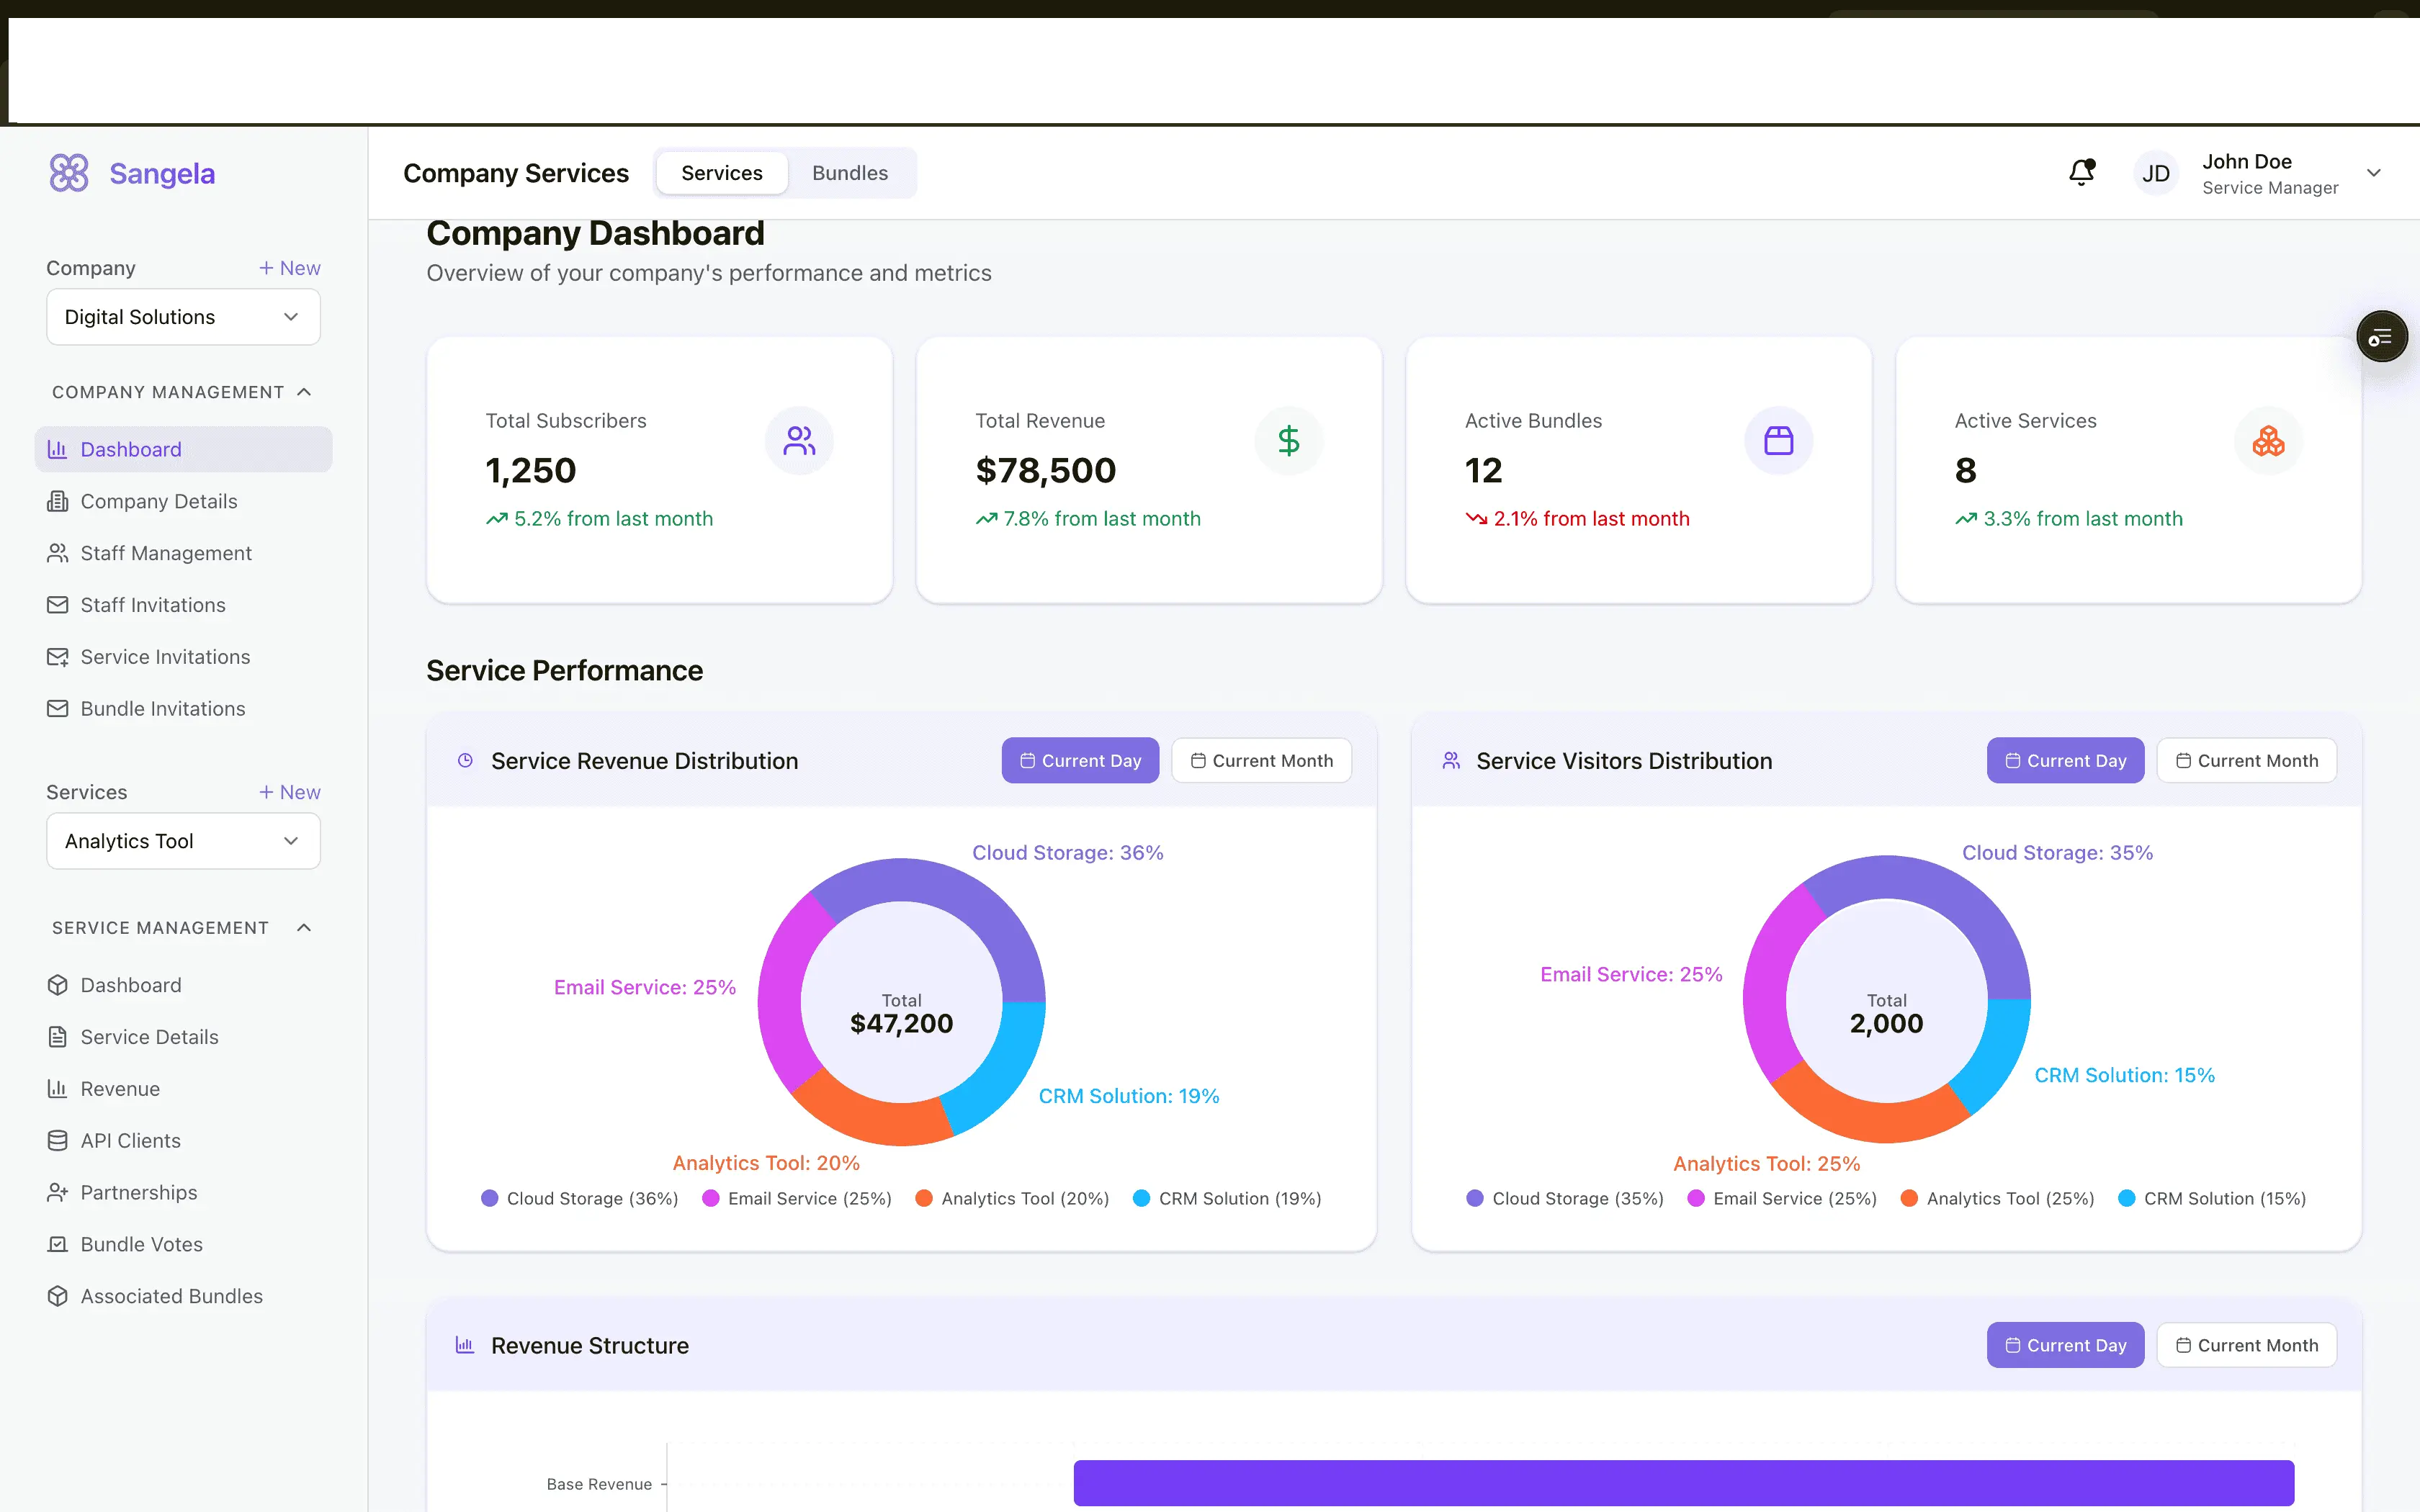Image resolution: width=2420 pixels, height=1512 pixels.
Task: Click the notification bell icon
Action: coord(2081,173)
